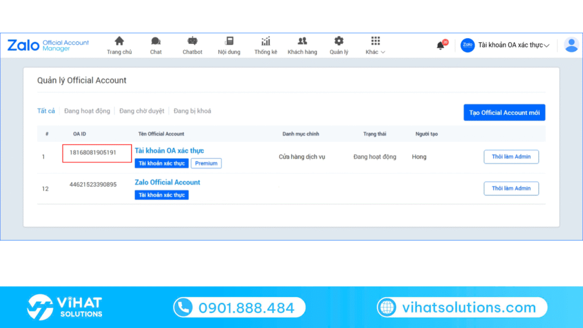Screen dimensions: 583x328
Task: Open the Trang chủ home icon
Action: tap(119, 41)
